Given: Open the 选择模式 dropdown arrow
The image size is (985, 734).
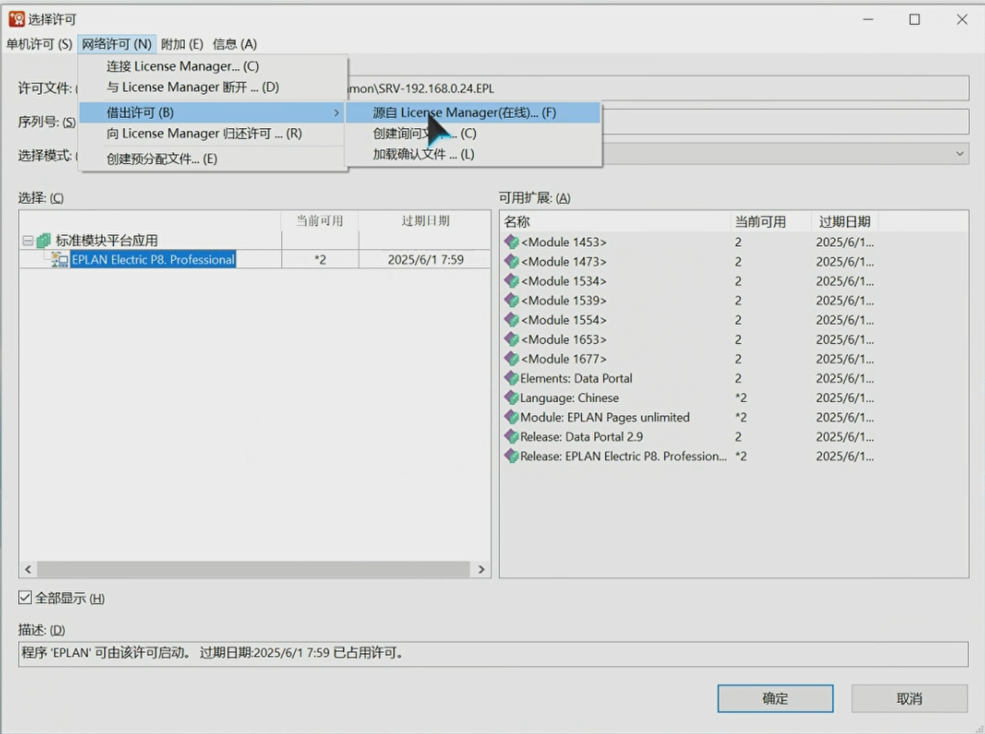Looking at the screenshot, I should [960, 154].
